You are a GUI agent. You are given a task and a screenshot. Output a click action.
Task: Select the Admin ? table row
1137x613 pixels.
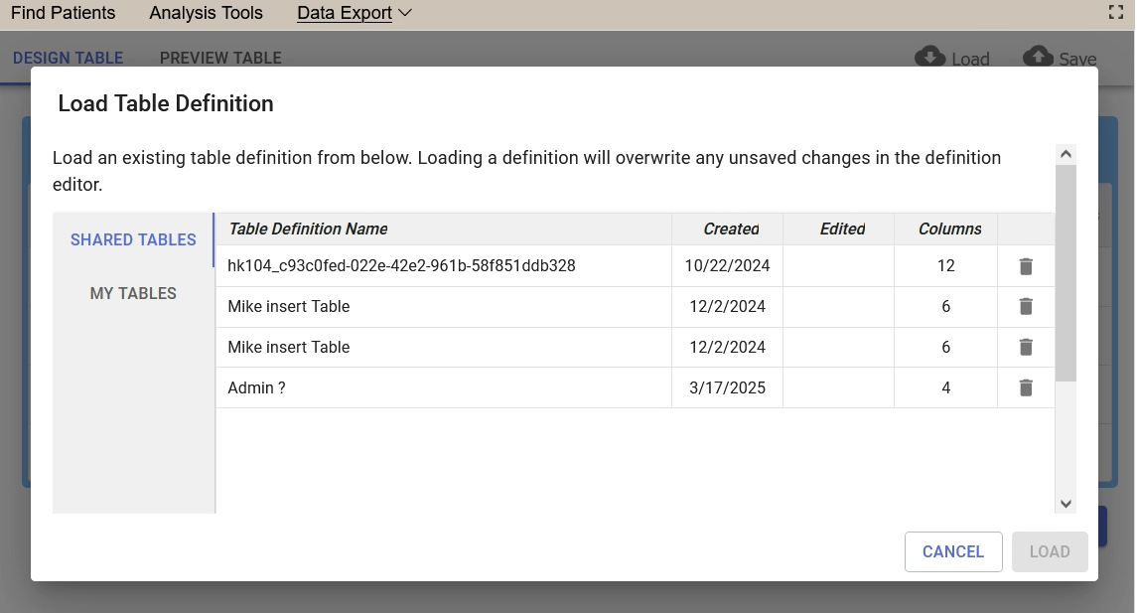(x=443, y=388)
